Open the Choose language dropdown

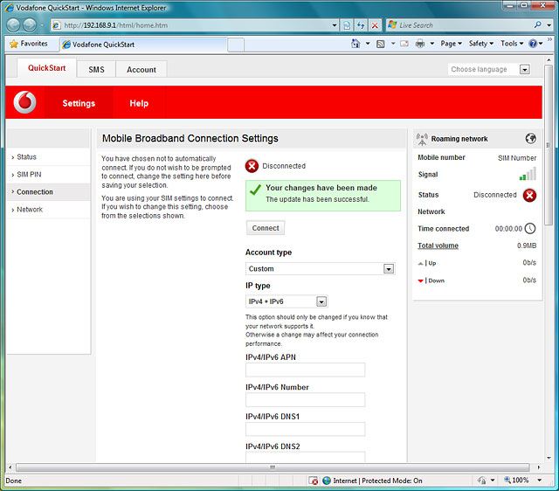[x=489, y=69]
